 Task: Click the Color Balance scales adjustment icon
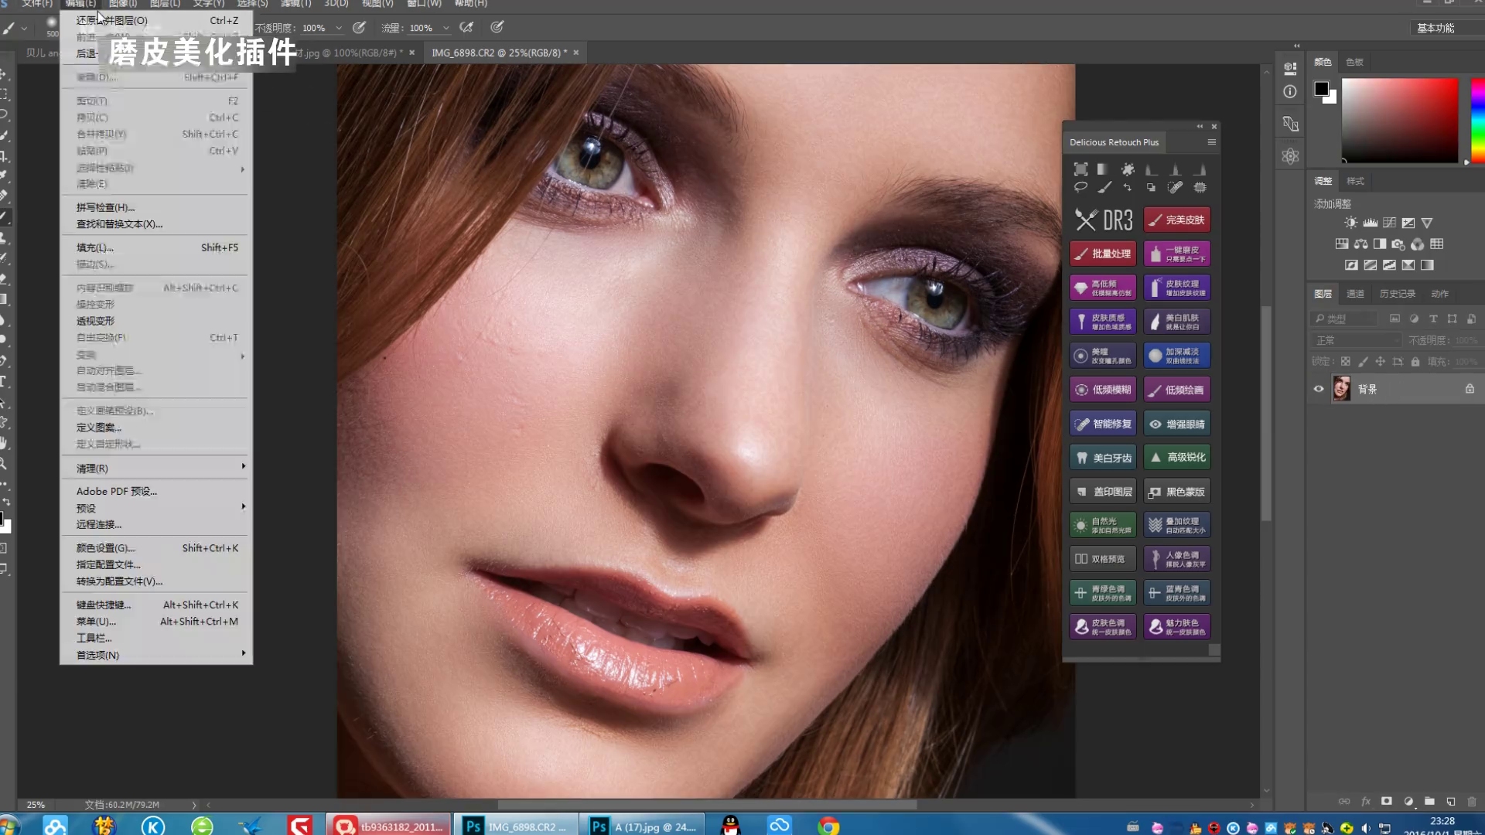1360,244
